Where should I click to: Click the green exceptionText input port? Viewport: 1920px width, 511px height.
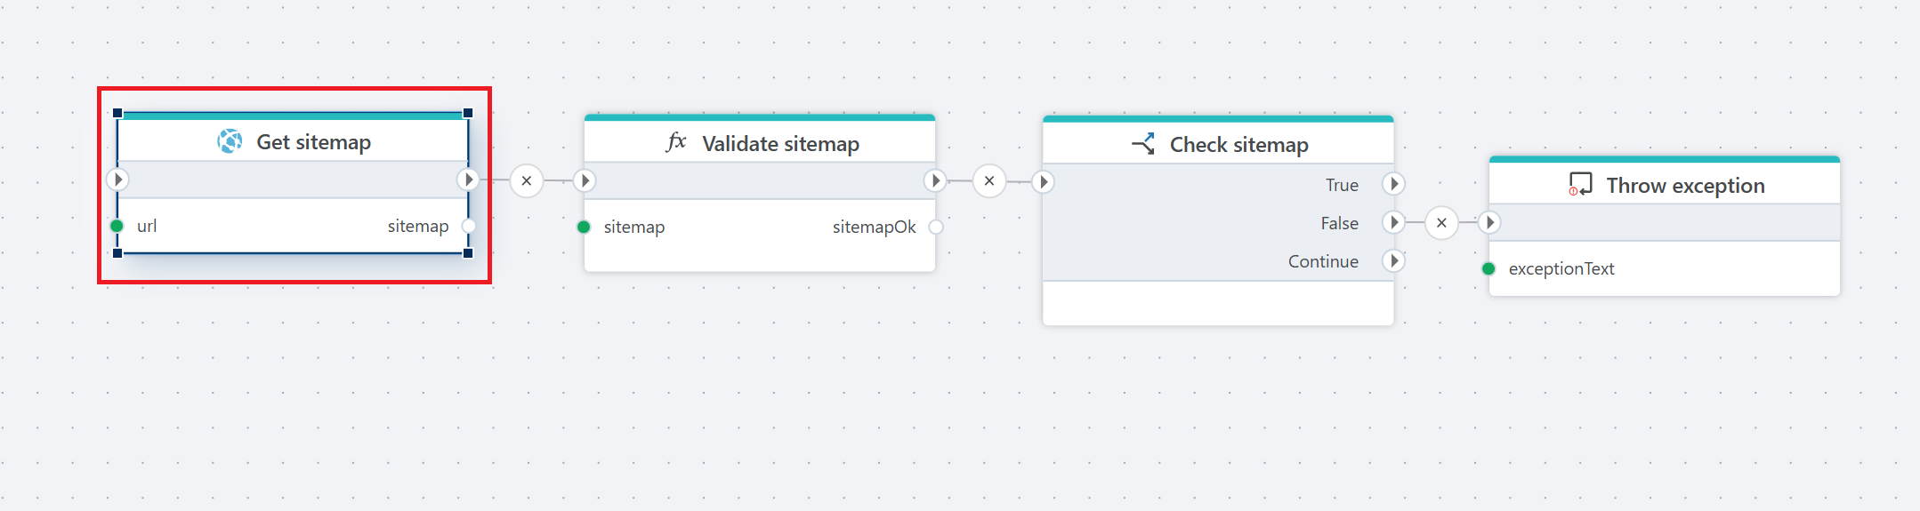[1488, 268]
